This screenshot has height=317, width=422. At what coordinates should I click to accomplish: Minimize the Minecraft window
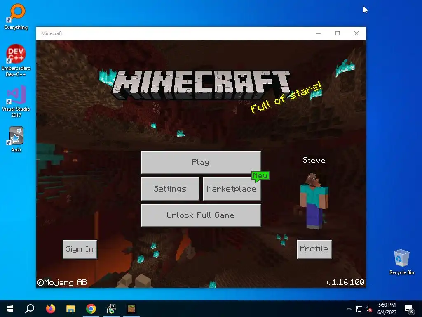click(319, 33)
